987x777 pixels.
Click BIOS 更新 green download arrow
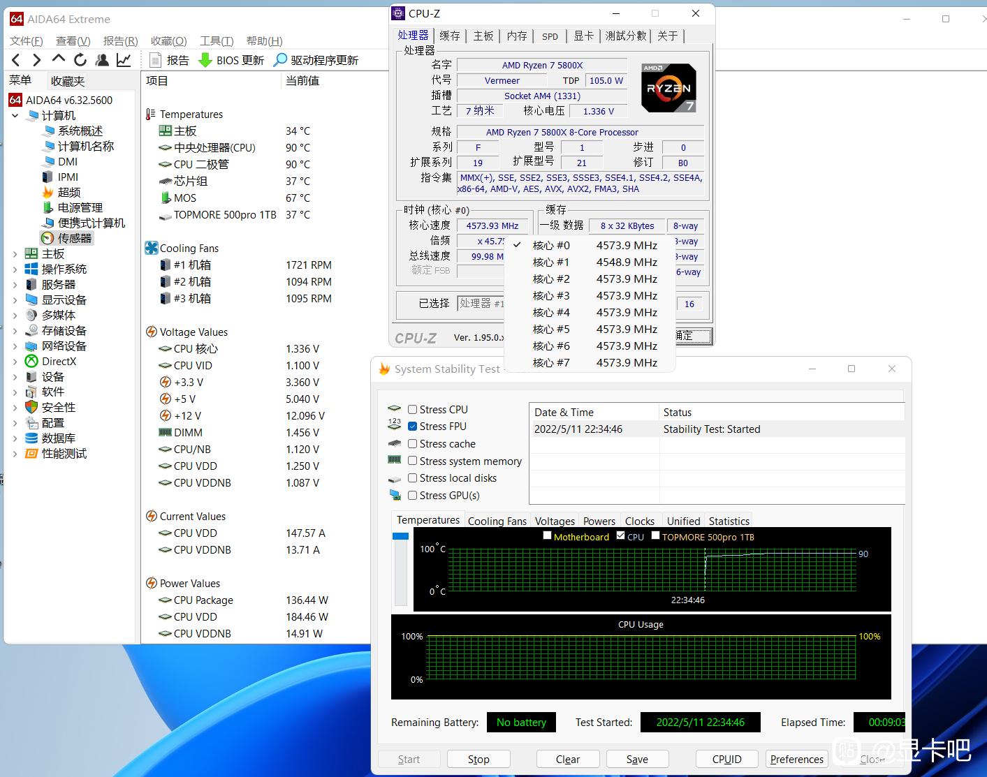[205, 60]
